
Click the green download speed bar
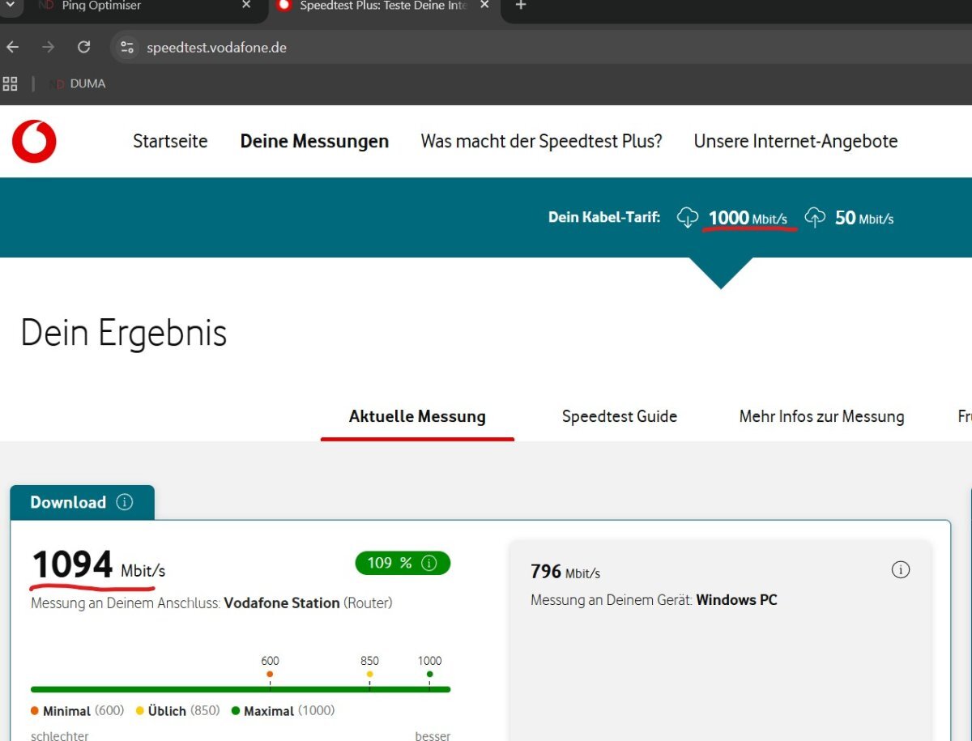click(x=240, y=689)
